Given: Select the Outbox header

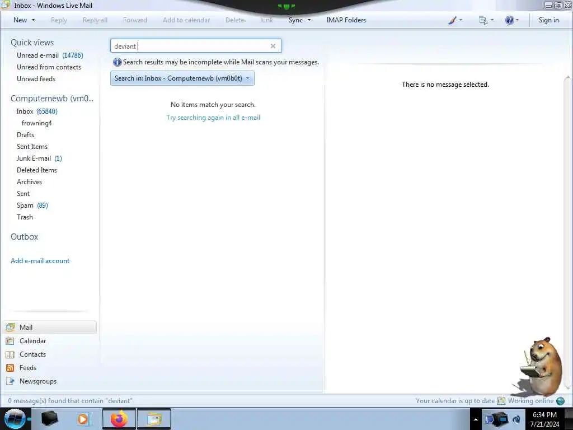Looking at the screenshot, I should click(25, 237).
